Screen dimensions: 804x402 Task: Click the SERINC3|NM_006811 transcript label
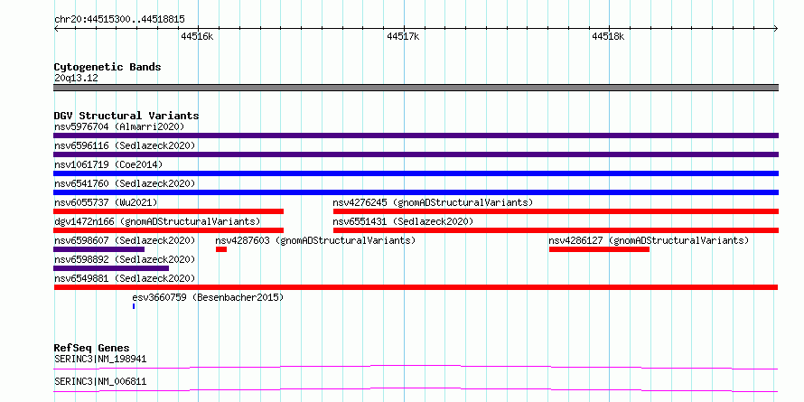click(x=100, y=382)
